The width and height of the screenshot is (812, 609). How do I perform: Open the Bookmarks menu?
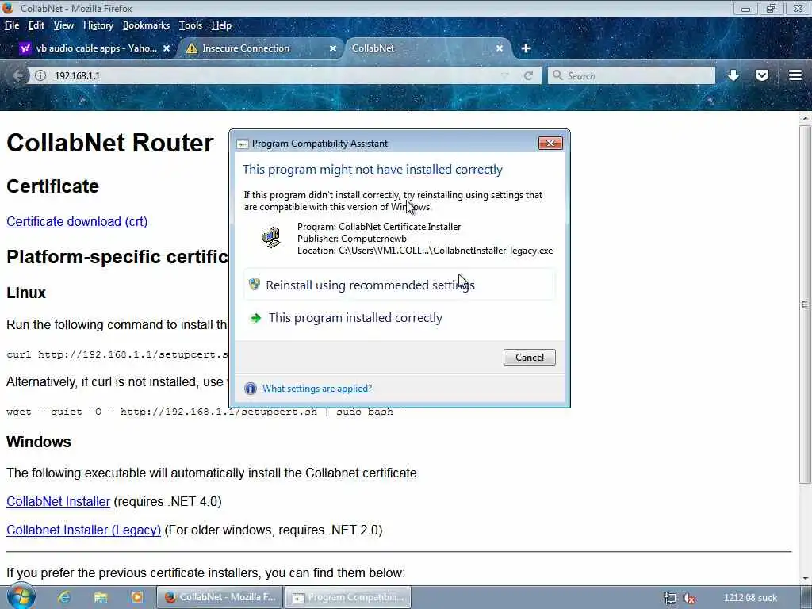146,25
